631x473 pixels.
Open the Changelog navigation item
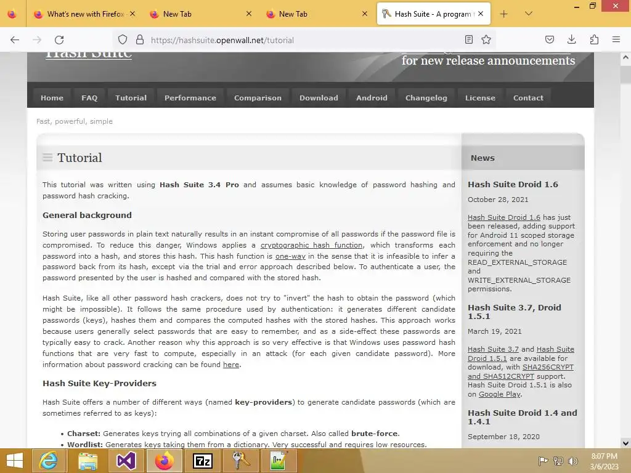(426, 98)
